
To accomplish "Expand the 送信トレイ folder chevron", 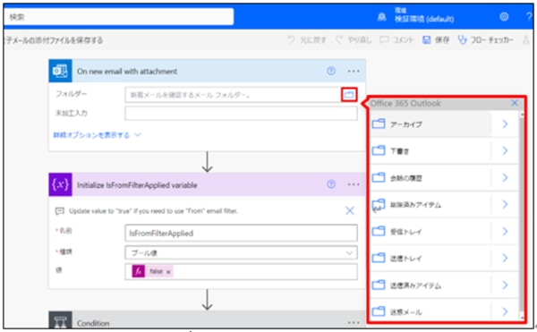I will [x=505, y=258].
